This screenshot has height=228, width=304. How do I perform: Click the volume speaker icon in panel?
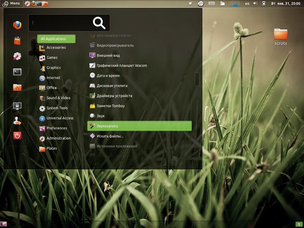click(254, 4)
